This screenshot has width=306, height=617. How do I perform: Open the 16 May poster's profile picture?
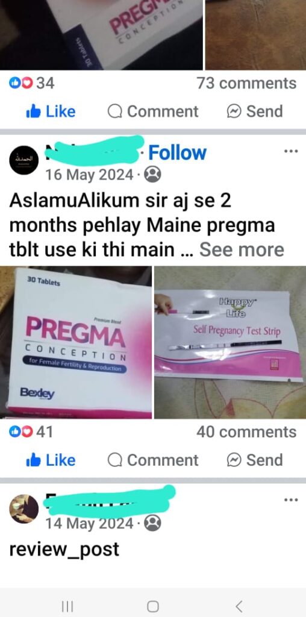pos(23,160)
